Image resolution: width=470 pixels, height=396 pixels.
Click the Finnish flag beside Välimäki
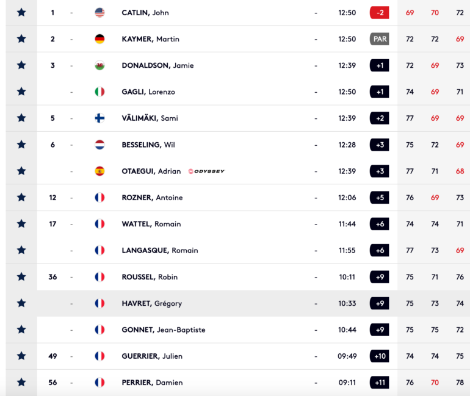click(x=100, y=118)
